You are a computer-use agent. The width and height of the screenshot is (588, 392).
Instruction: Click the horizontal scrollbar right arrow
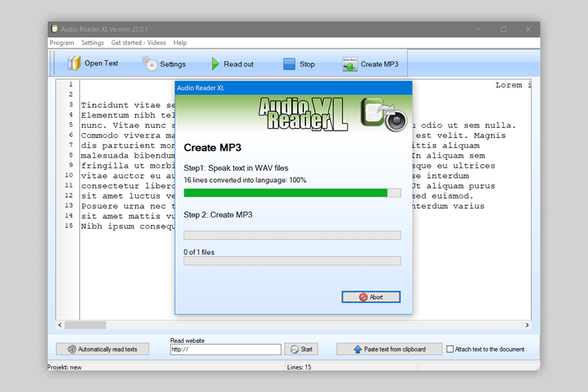(527, 325)
